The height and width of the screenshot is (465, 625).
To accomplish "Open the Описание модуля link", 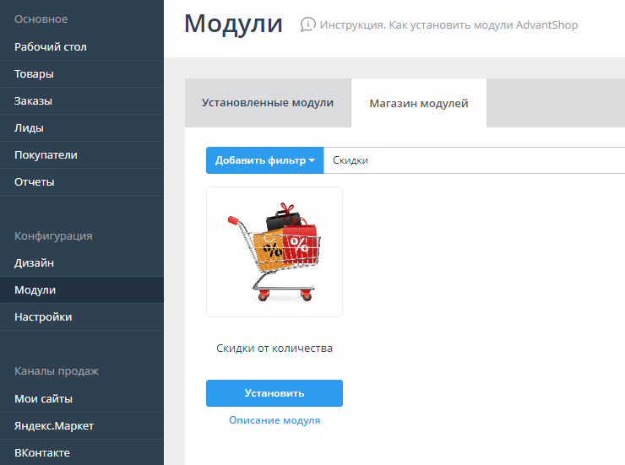I will click(x=274, y=420).
